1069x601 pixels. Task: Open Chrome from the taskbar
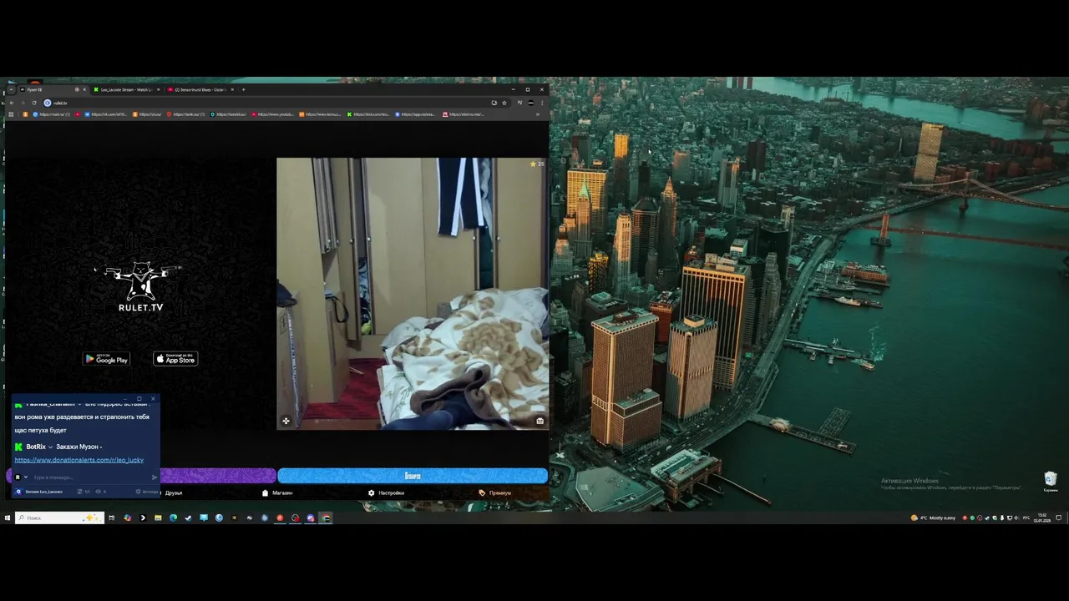pyautogui.click(x=326, y=518)
